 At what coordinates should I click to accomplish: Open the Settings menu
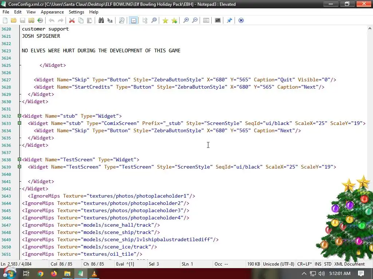76,12
